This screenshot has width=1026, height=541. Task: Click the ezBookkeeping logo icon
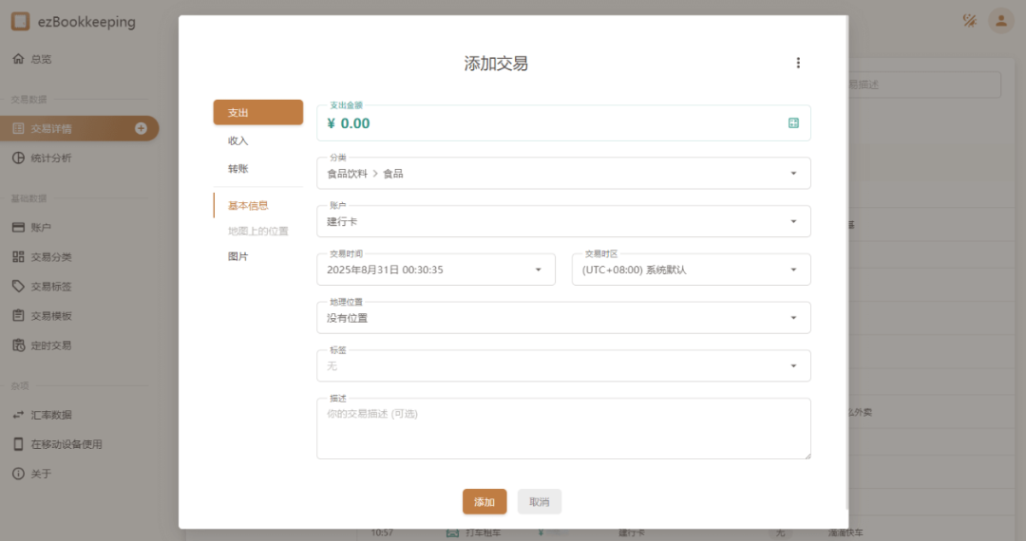click(x=20, y=22)
